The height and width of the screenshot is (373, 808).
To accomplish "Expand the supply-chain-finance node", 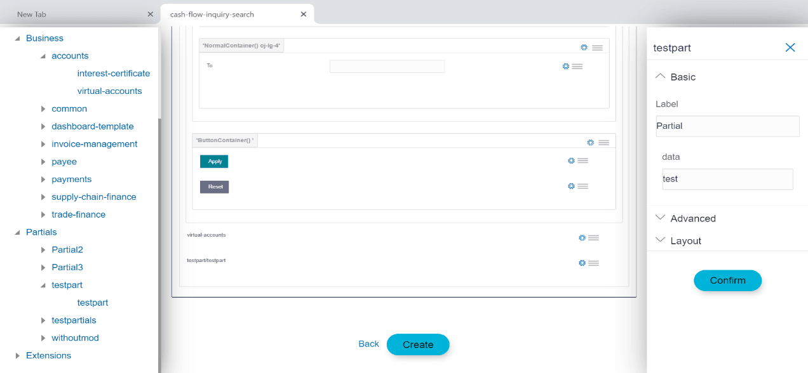I will 43,197.
